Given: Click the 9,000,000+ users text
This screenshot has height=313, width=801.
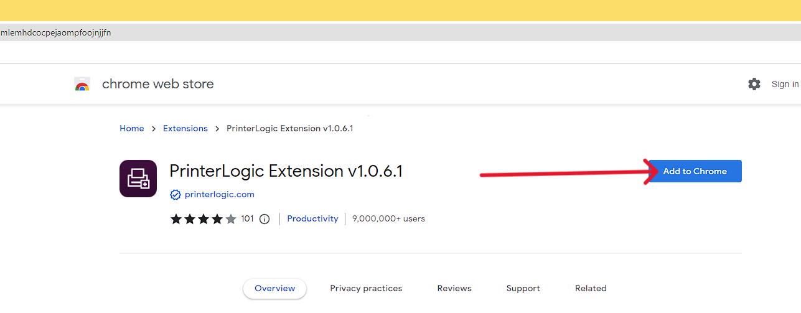Looking at the screenshot, I should (388, 218).
